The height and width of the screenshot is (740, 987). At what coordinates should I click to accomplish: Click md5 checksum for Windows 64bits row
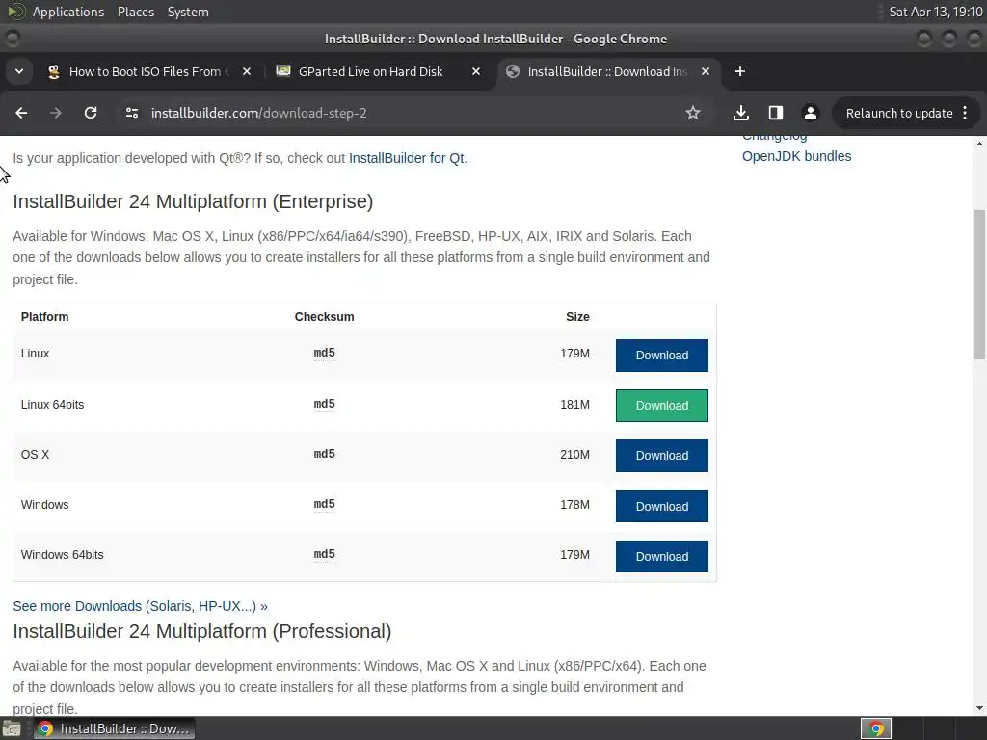(x=324, y=554)
